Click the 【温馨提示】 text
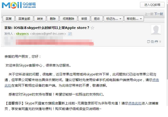 pos(15,103)
